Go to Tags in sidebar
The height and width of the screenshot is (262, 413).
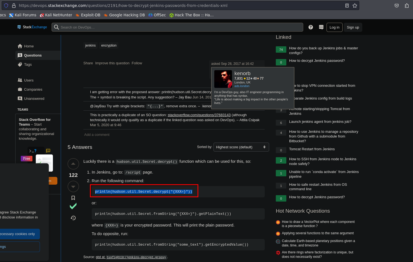(x=28, y=65)
